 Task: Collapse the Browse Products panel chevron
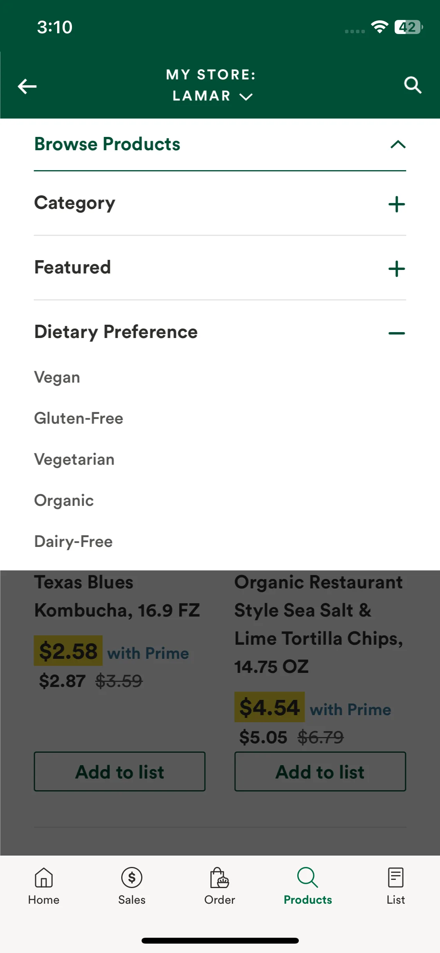[x=398, y=144]
